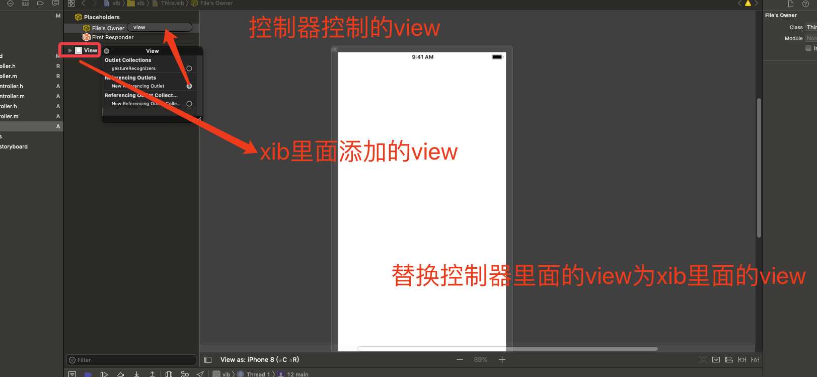
Task: Click the yellow warning issue icon
Action: point(748,3)
